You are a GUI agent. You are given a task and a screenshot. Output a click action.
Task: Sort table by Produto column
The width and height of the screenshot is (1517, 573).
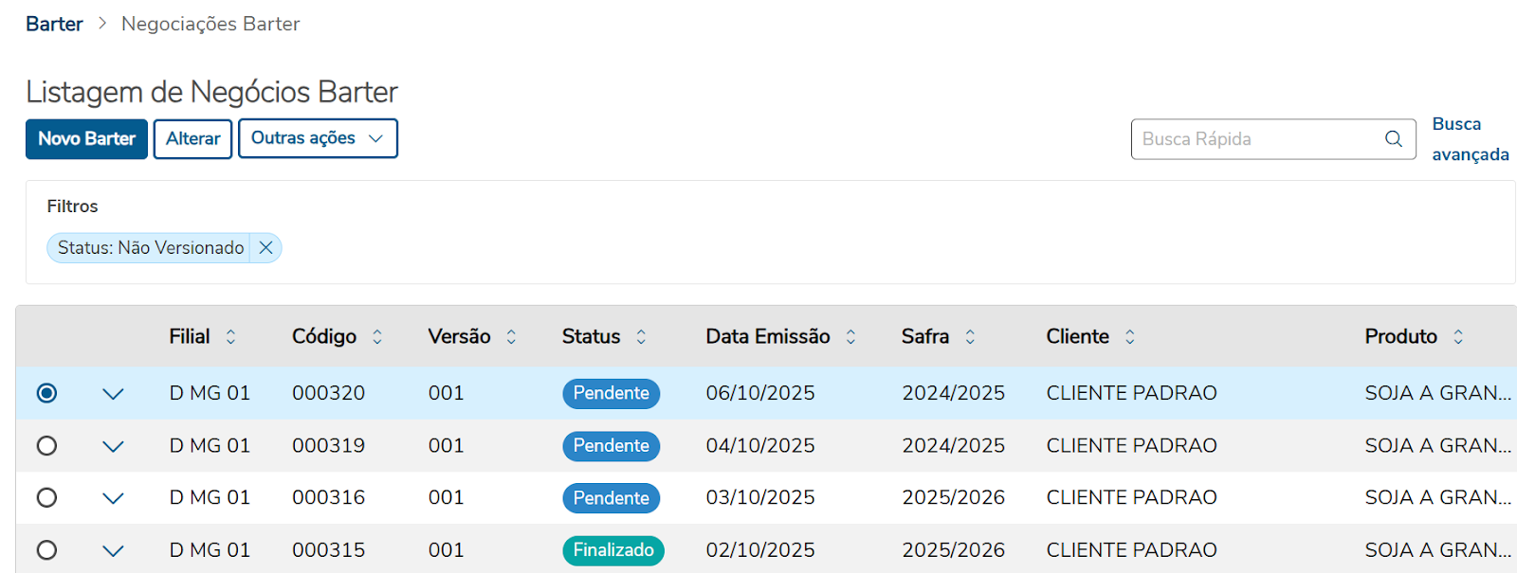click(1458, 337)
